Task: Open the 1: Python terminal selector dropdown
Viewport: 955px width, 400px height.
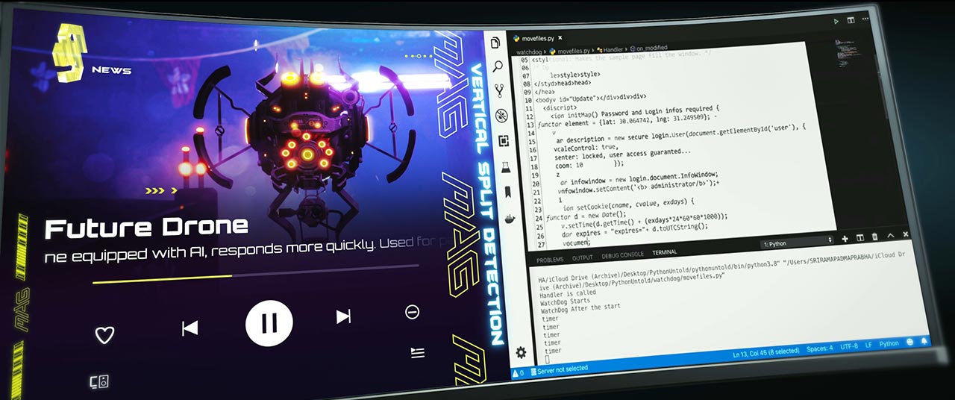Action: tap(797, 242)
